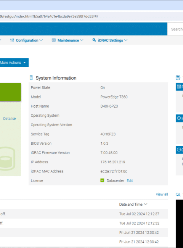
Task: Click the black virtual console preview
Action: [179, 223]
